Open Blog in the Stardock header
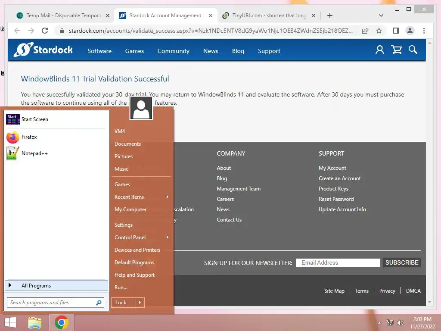This screenshot has width=441, height=331. 238,51
